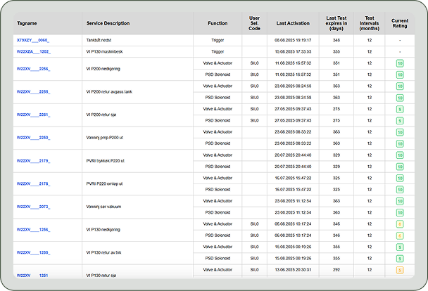
Task: Click the User Sel. Code column header
Action: [254, 23]
